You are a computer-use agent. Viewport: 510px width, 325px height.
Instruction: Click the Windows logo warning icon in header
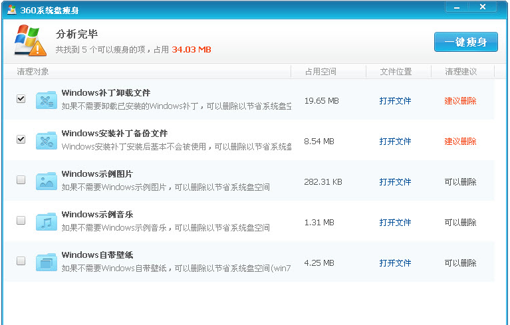coord(30,41)
